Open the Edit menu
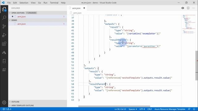 pyautogui.click(x=15, y=3)
